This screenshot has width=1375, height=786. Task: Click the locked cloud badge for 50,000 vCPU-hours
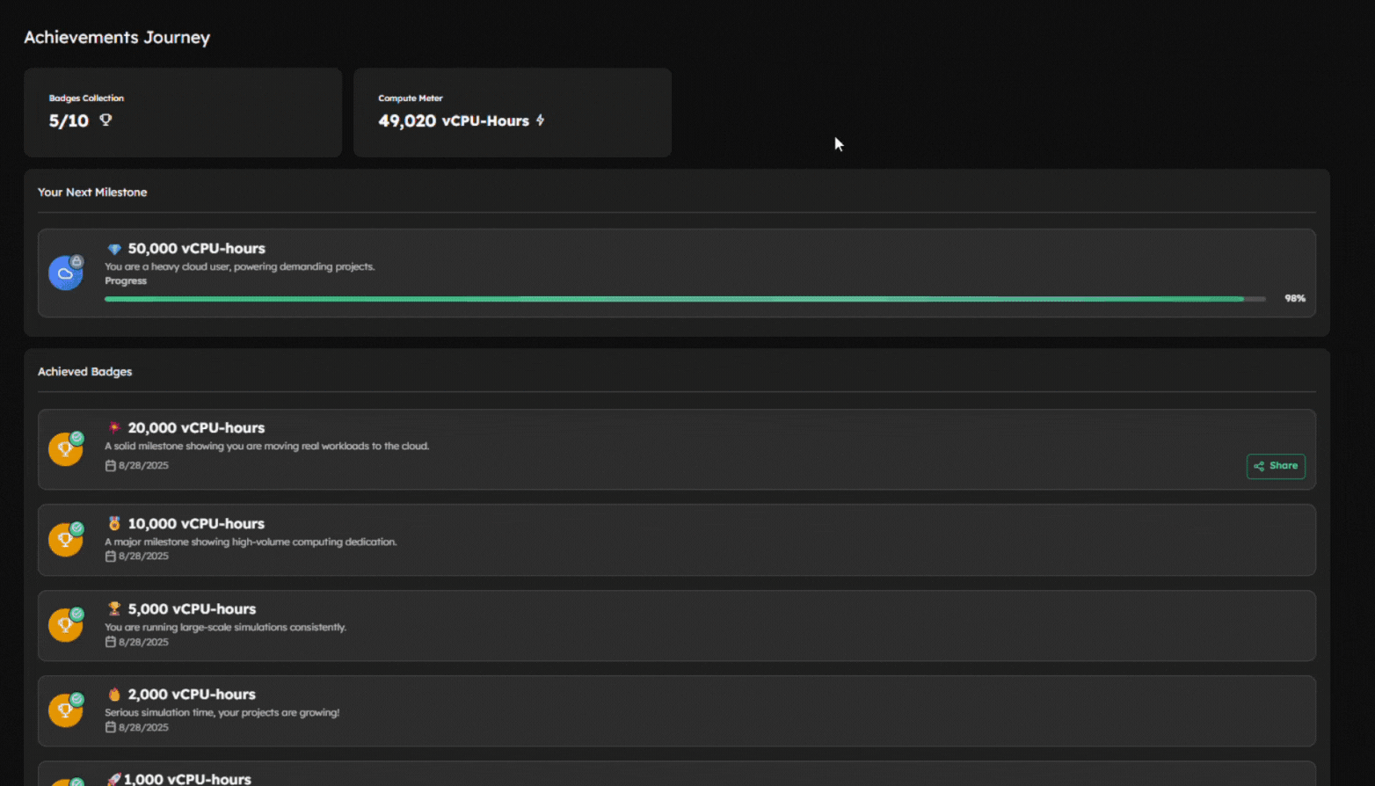pyautogui.click(x=66, y=273)
